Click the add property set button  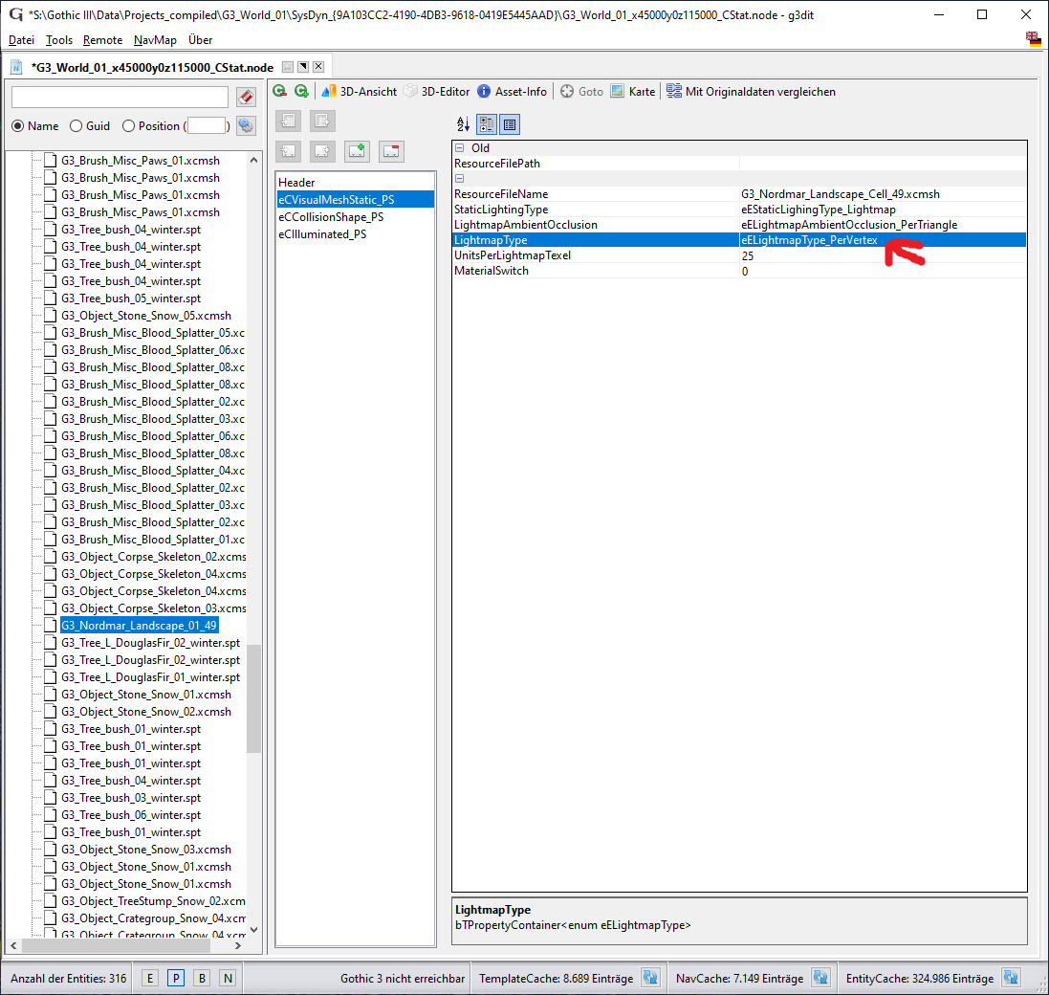click(358, 150)
